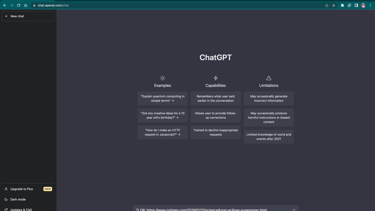This screenshot has height=211, width=375.
Task: Toggle Dark mode in sidebar
Action: [x=18, y=199]
